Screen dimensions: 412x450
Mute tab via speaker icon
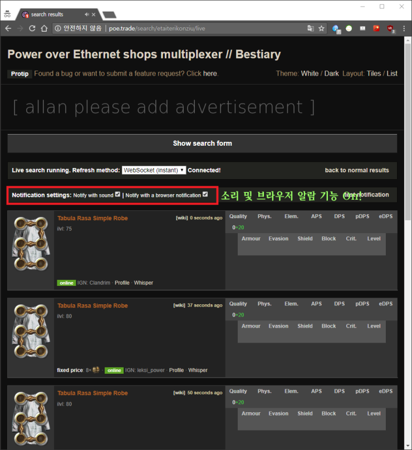coord(87,14)
